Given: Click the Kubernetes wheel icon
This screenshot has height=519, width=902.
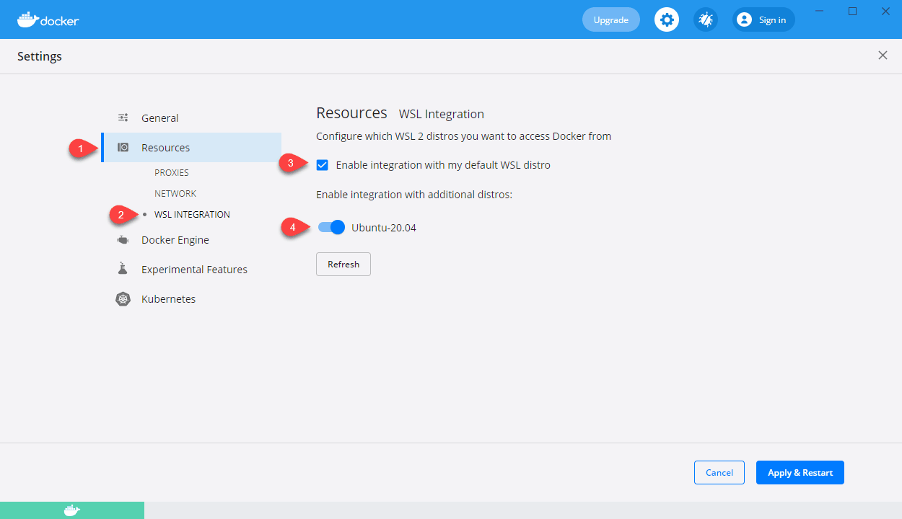Looking at the screenshot, I should click(x=123, y=299).
